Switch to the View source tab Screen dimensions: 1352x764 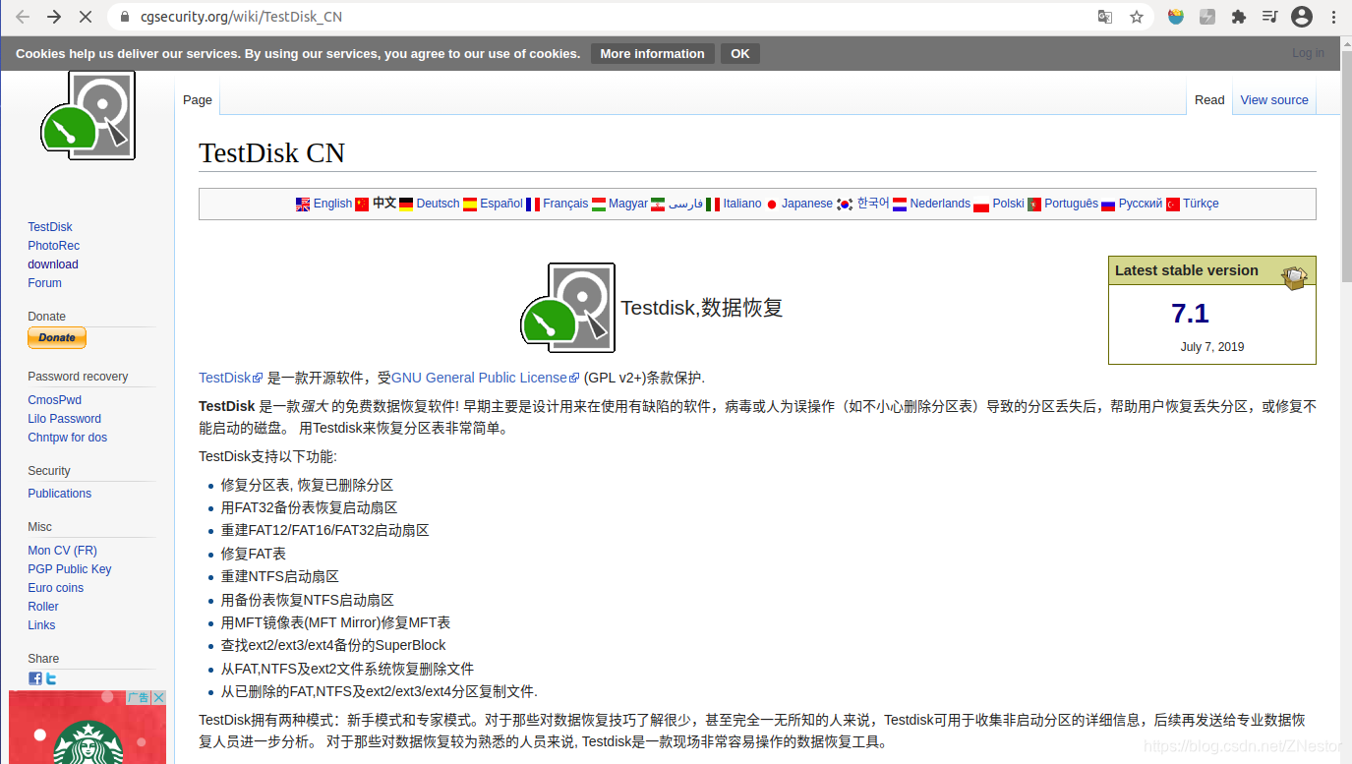click(1273, 99)
